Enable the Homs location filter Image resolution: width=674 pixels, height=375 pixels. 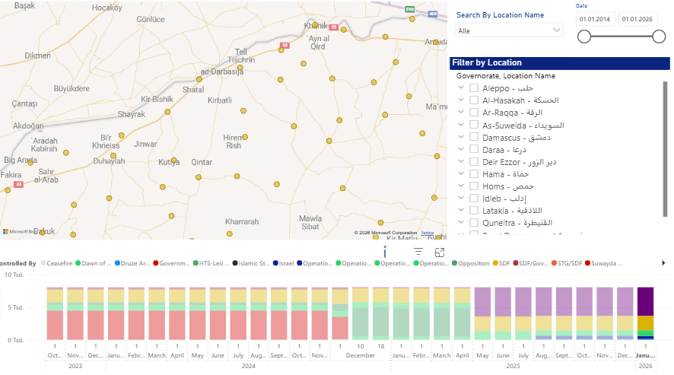(474, 186)
